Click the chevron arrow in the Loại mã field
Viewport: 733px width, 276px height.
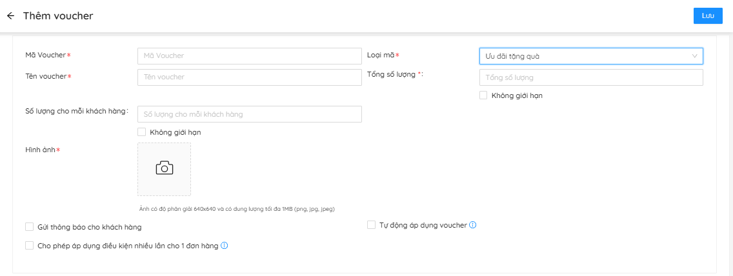[694, 56]
